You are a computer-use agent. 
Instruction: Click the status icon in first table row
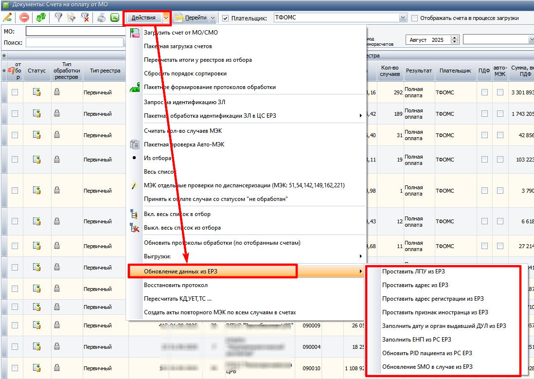[x=36, y=92]
